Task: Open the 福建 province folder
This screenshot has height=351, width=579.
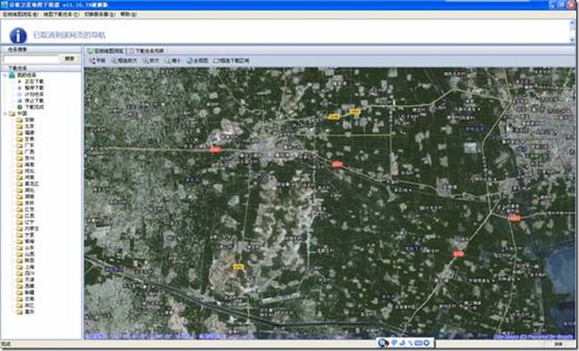Action: (x=26, y=133)
